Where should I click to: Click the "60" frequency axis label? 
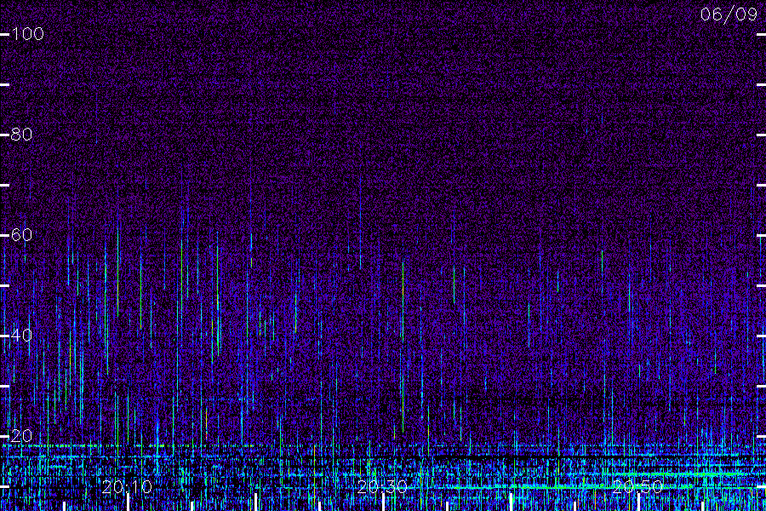pyautogui.click(x=21, y=235)
